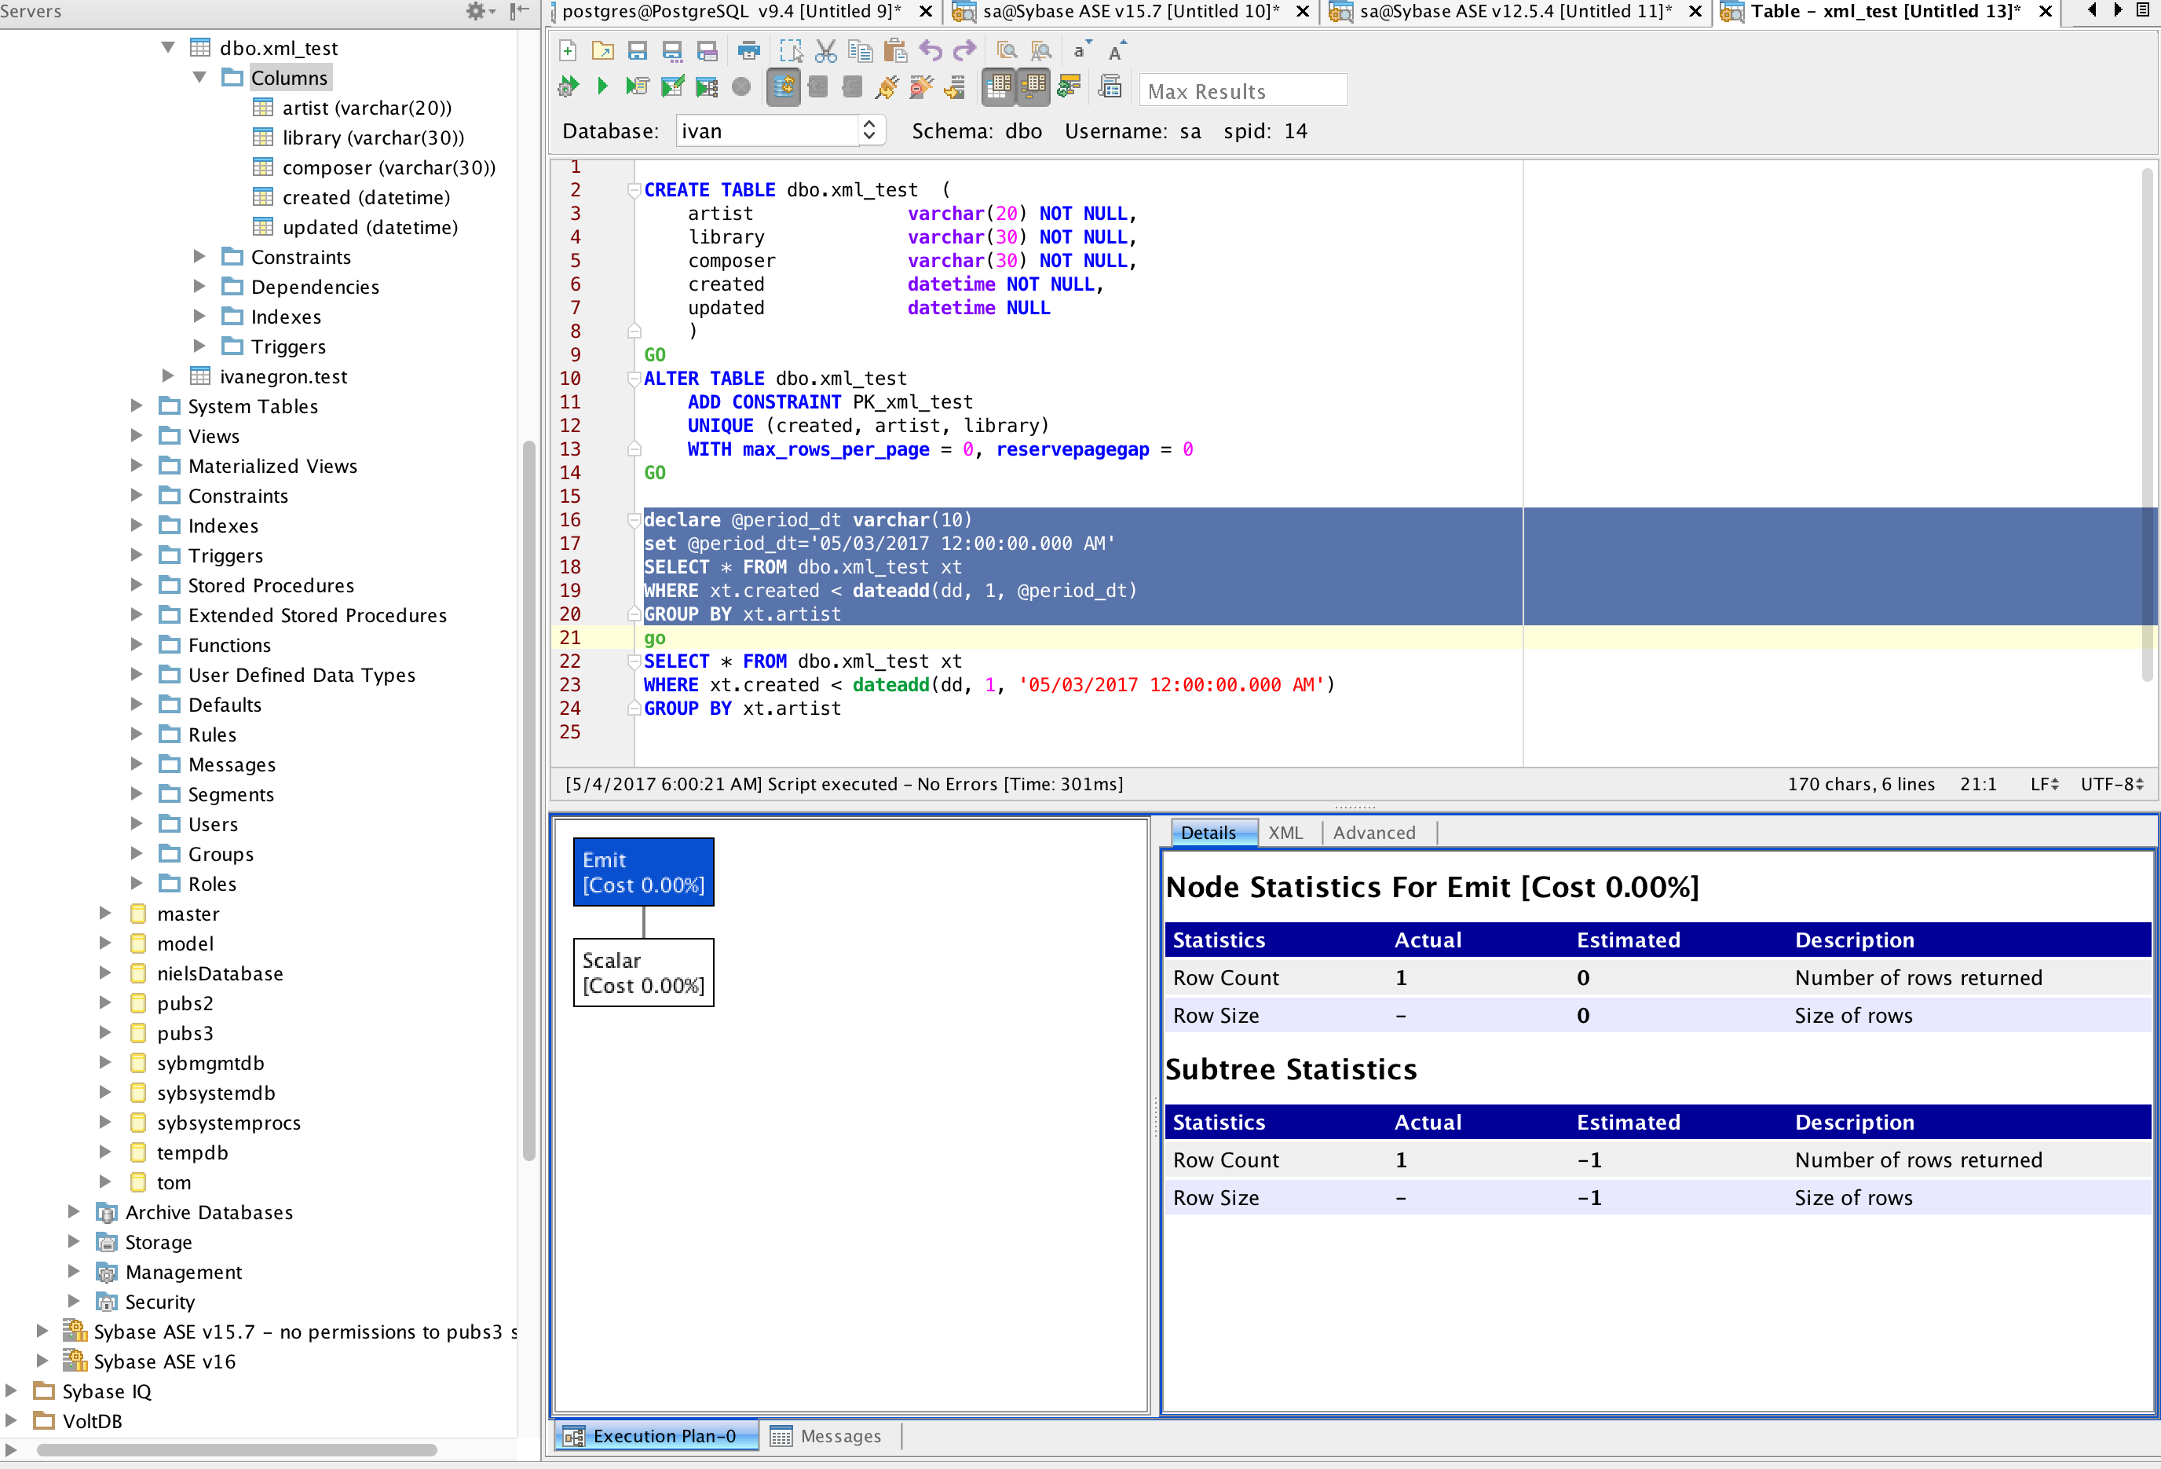
Task: Toggle the result set grid view button
Action: coord(998,87)
